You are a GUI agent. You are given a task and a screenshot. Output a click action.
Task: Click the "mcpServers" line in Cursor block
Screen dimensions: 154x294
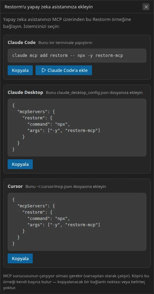(x=36, y=206)
